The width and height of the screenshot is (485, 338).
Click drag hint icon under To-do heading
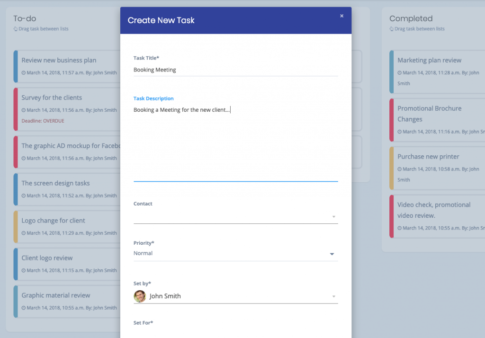15,29
